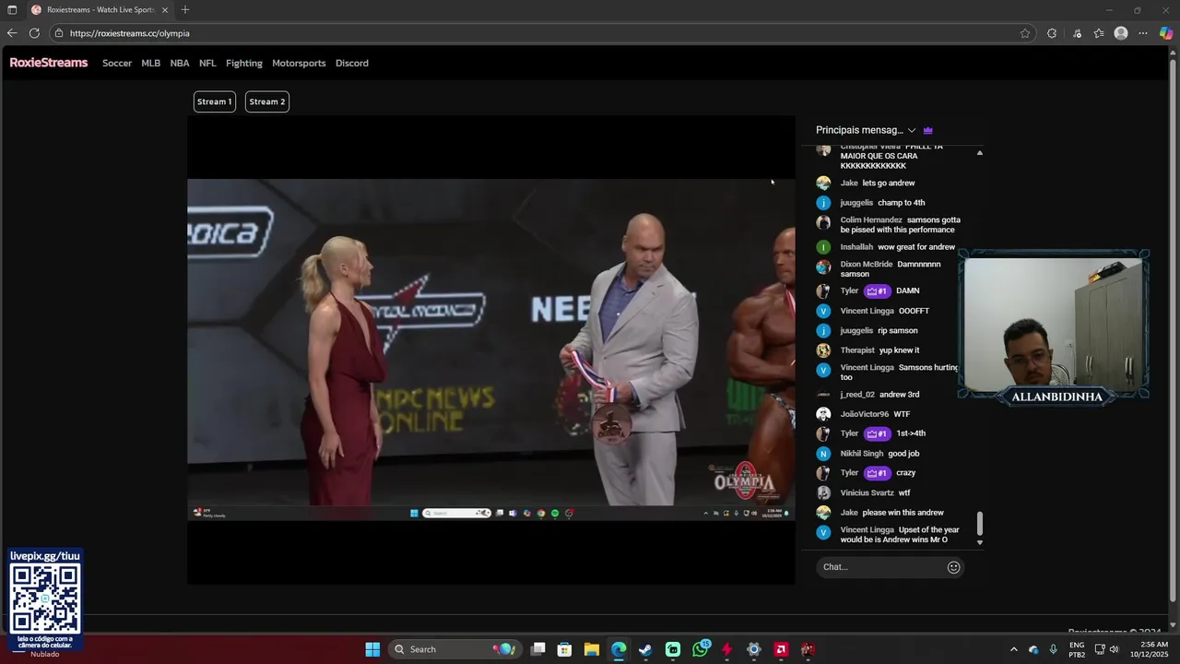
Task: Open the Motorsports section
Action: click(299, 64)
